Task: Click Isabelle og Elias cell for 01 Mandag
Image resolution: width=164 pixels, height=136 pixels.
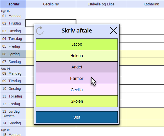Action: 101,14
